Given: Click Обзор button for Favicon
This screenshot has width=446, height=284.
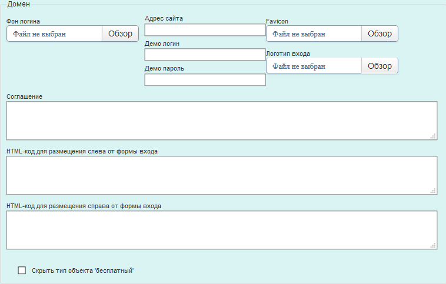Looking at the screenshot, I should [x=380, y=34].
